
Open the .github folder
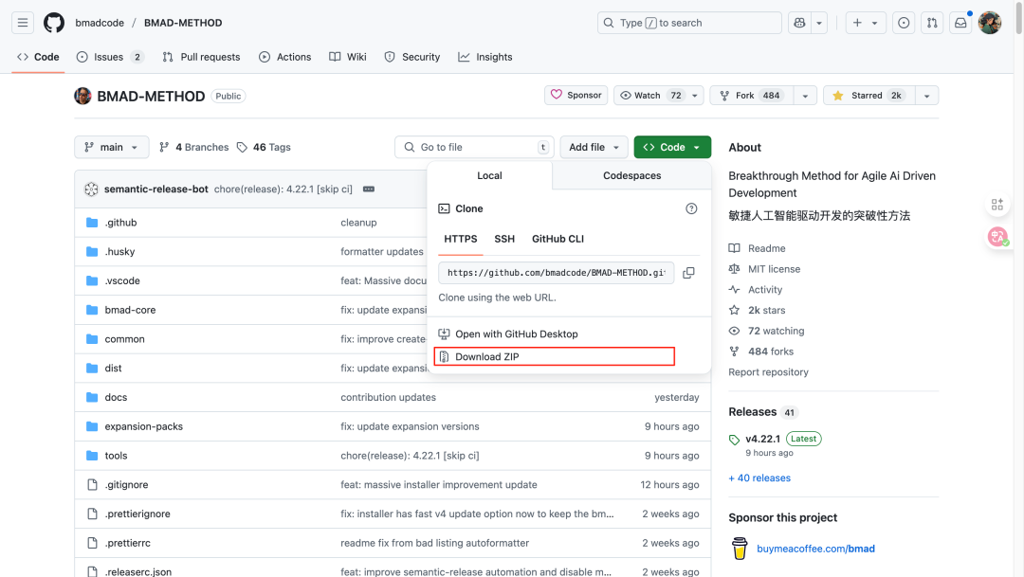[120, 223]
